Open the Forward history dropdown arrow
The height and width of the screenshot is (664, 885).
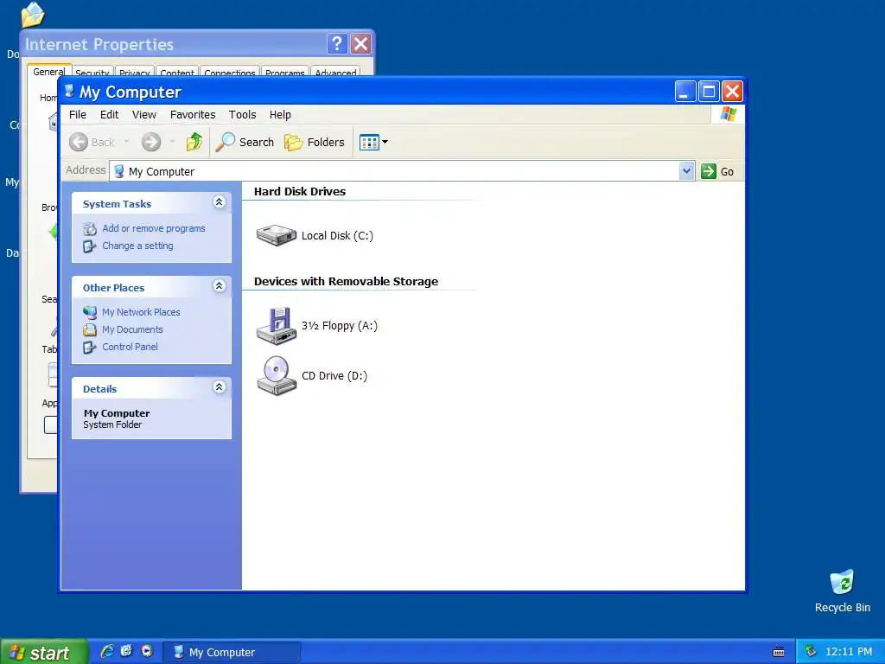172,143
